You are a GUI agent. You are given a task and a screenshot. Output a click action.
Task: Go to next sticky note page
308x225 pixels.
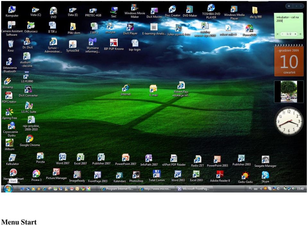[x=295, y=34]
